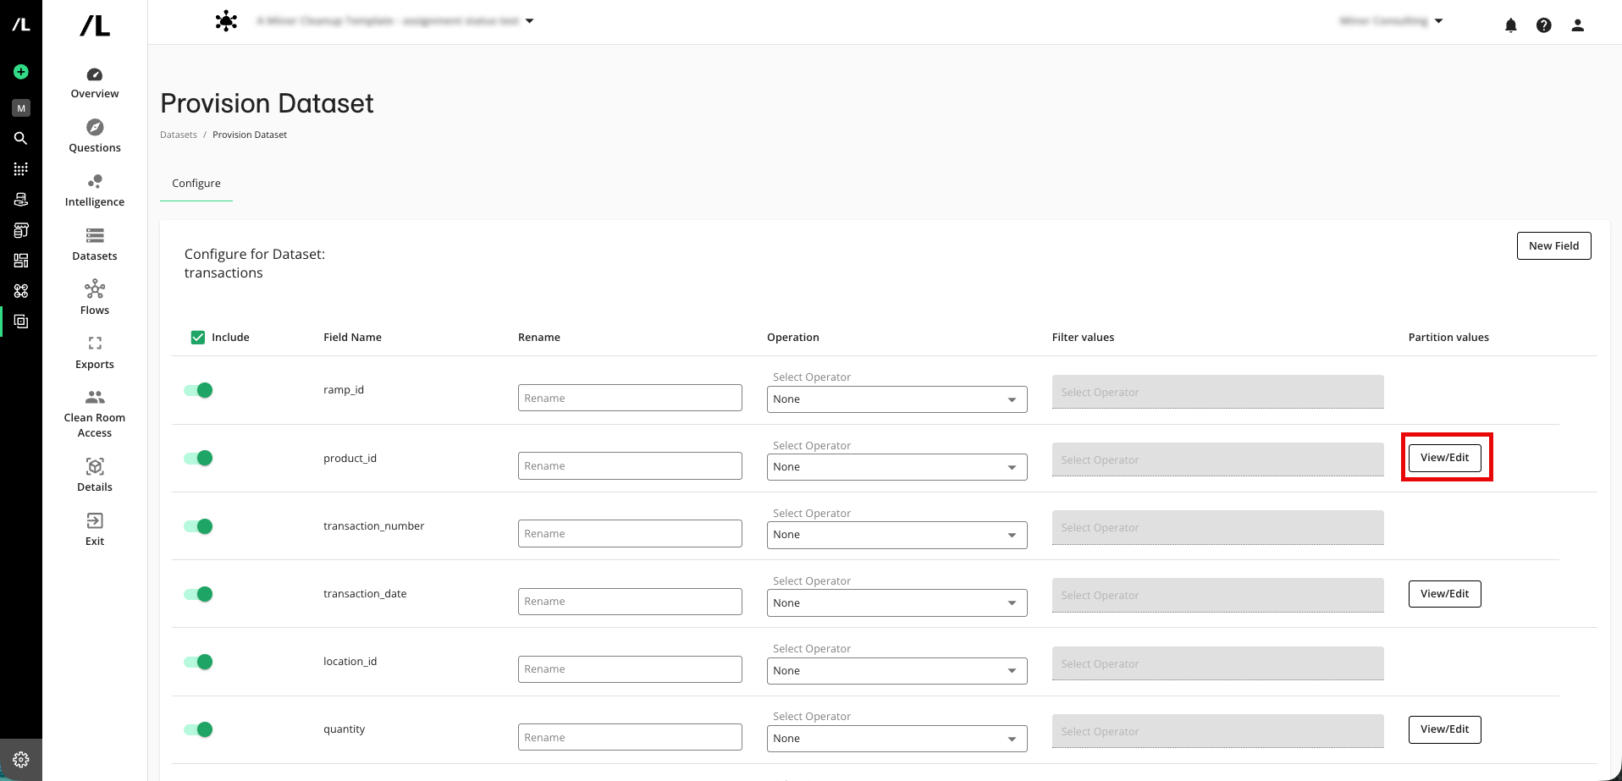
Task: Open Exports in the sidebar
Action: point(95,353)
